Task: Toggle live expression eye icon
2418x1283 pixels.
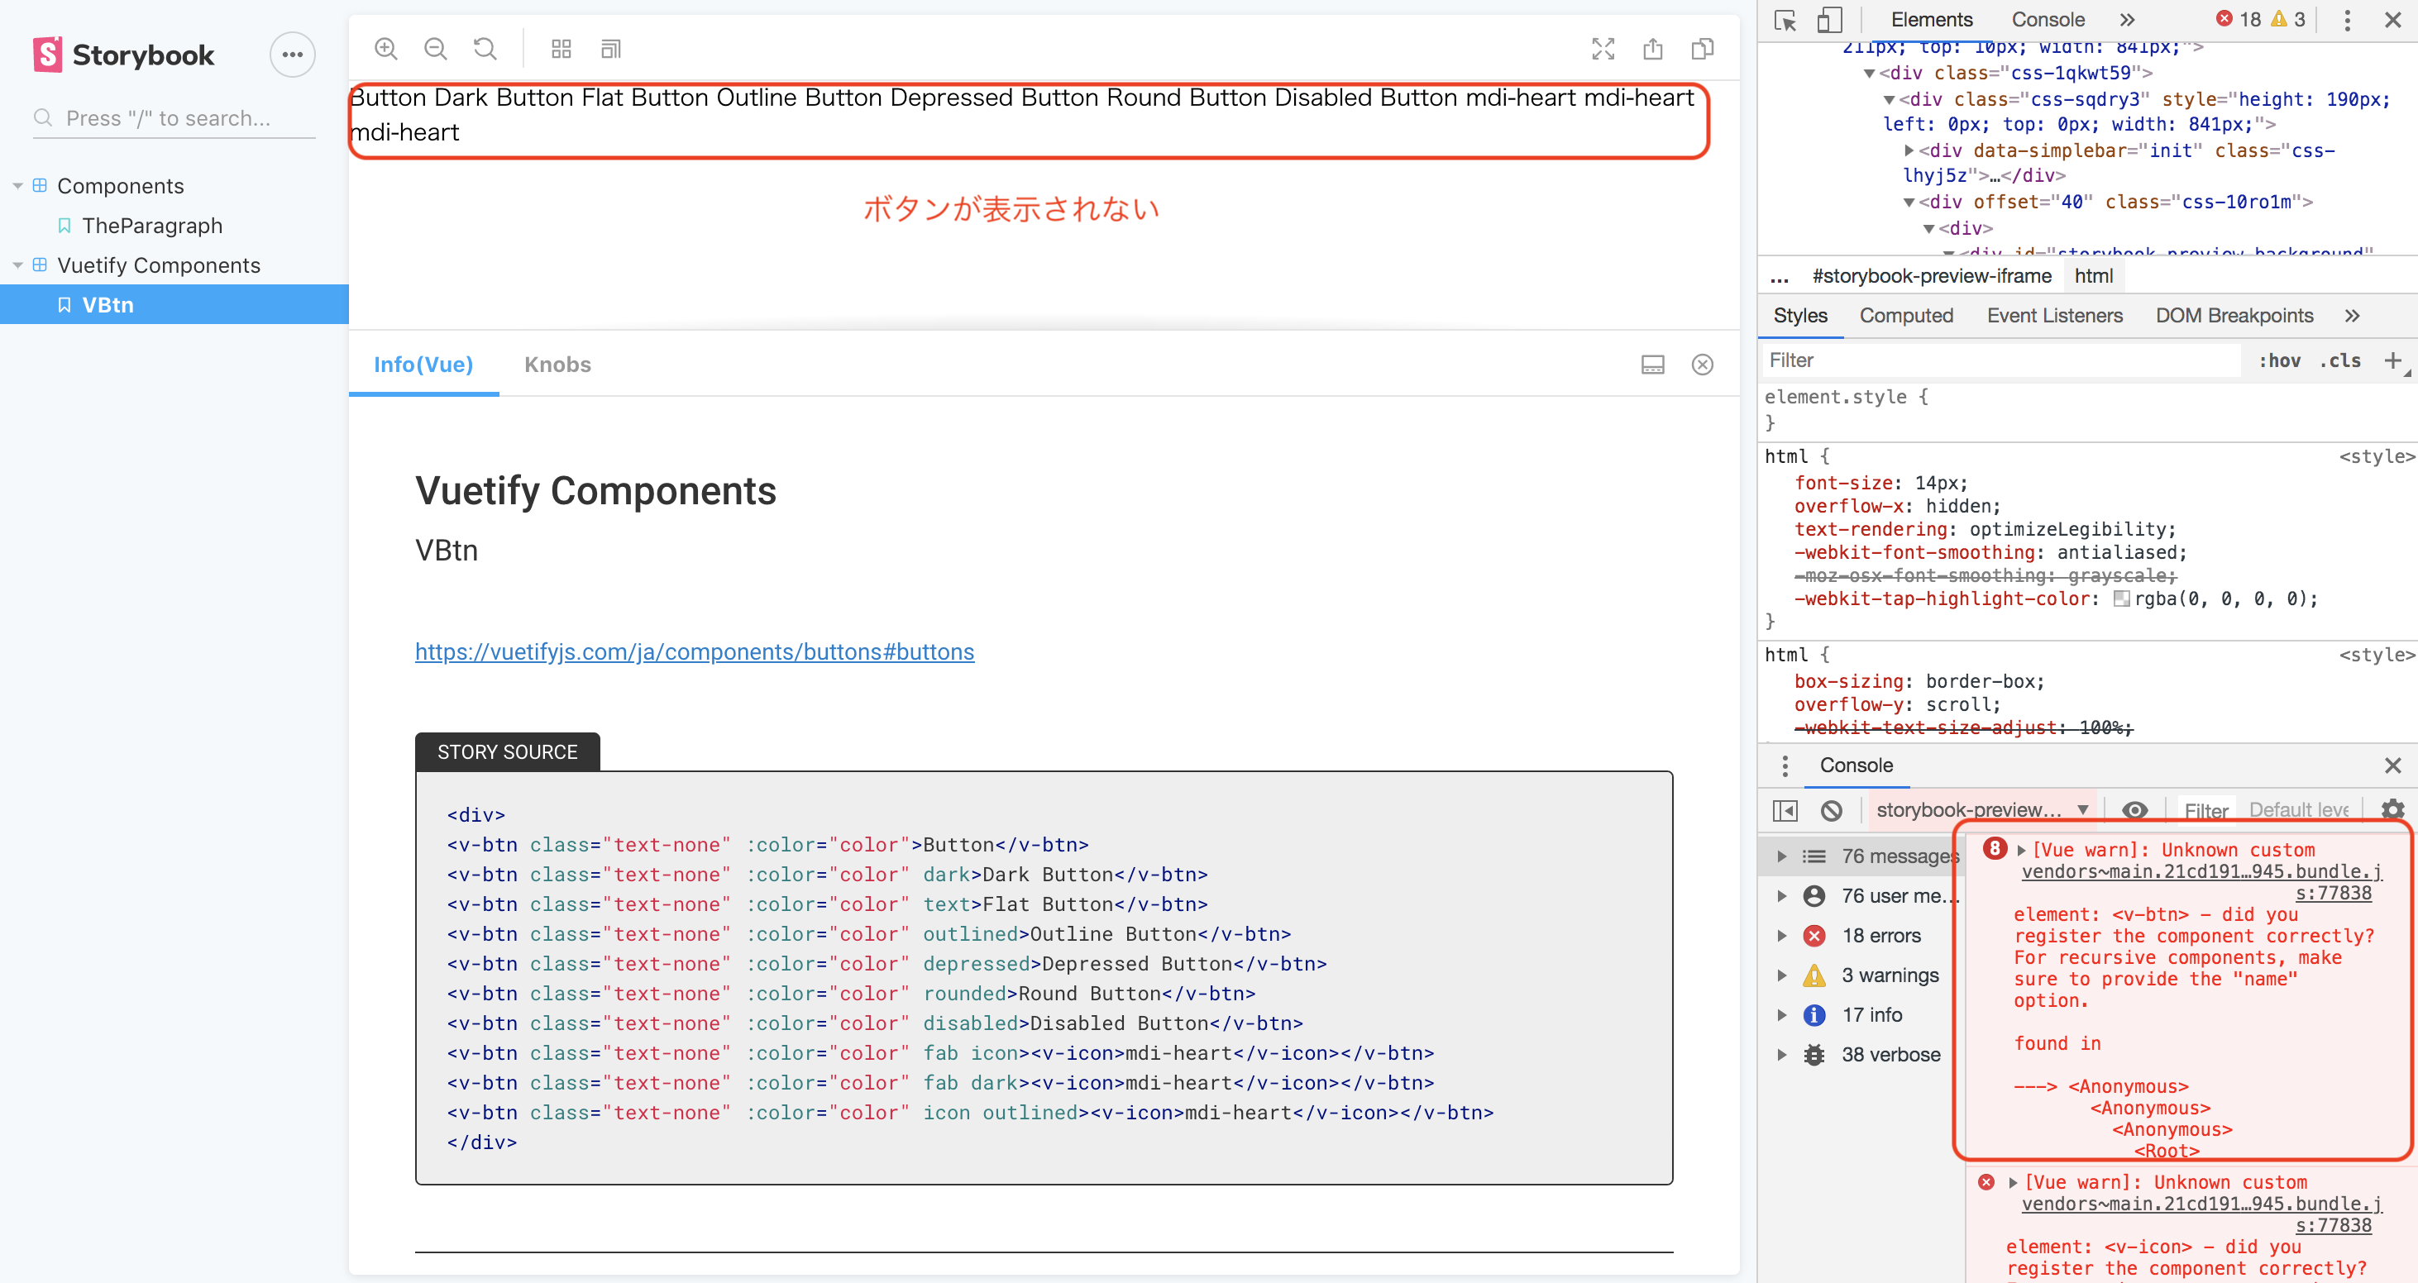Action: 2134,810
